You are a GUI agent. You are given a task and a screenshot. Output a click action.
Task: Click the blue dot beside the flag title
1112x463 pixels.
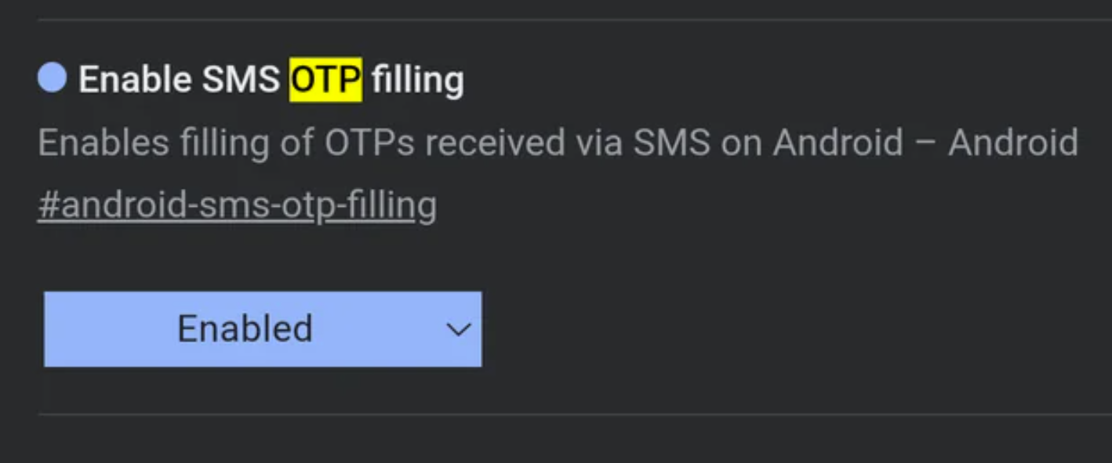(x=52, y=78)
